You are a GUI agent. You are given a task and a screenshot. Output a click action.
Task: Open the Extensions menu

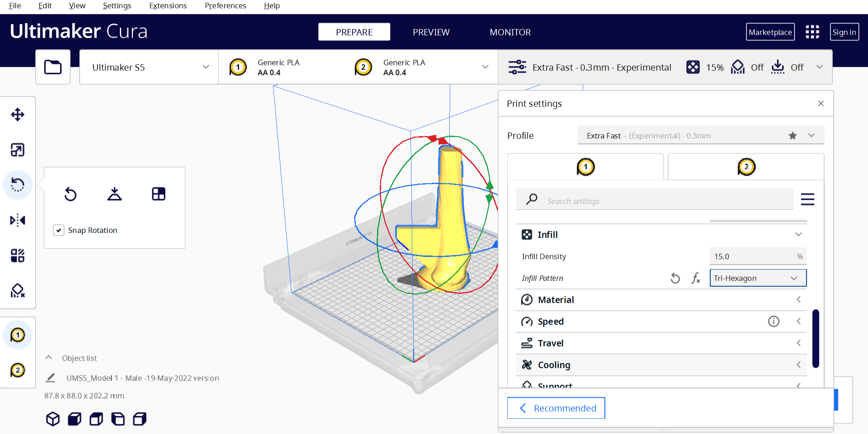pyautogui.click(x=168, y=6)
